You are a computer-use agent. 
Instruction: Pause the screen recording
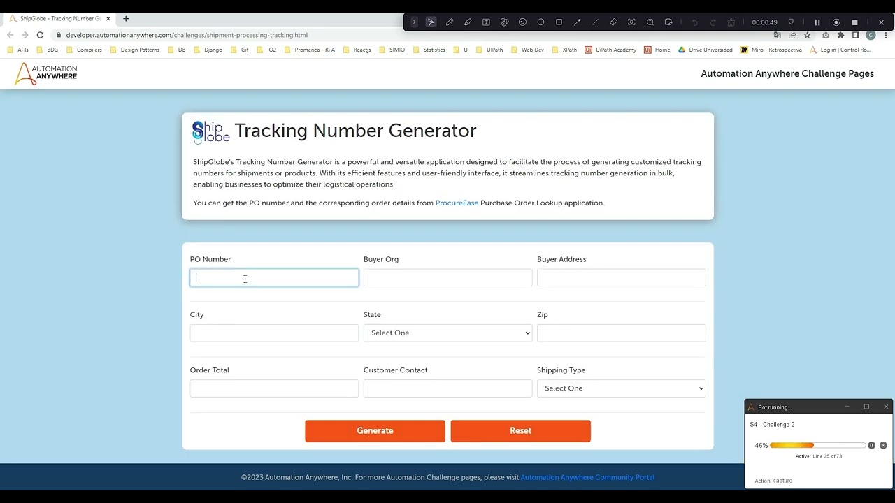pyautogui.click(x=817, y=22)
